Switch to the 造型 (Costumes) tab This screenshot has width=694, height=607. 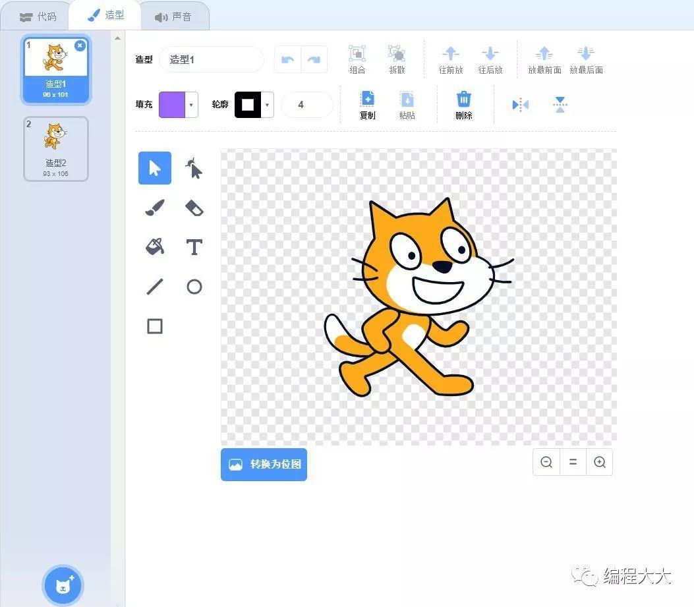[x=106, y=16]
